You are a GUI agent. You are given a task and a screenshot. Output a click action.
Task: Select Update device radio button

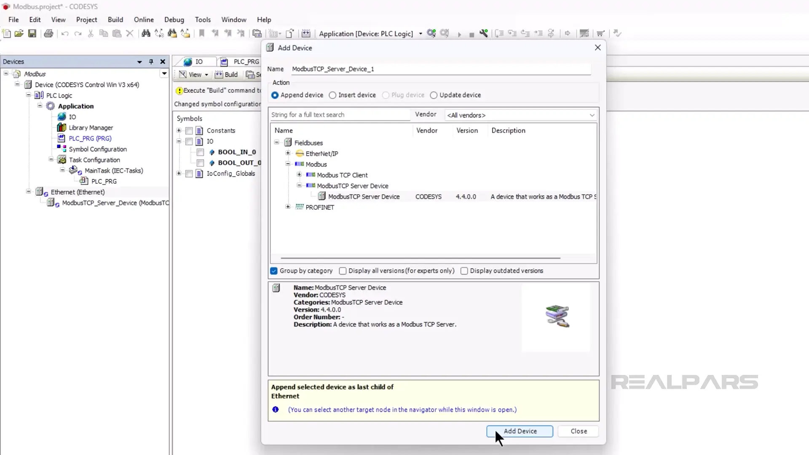point(434,95)
